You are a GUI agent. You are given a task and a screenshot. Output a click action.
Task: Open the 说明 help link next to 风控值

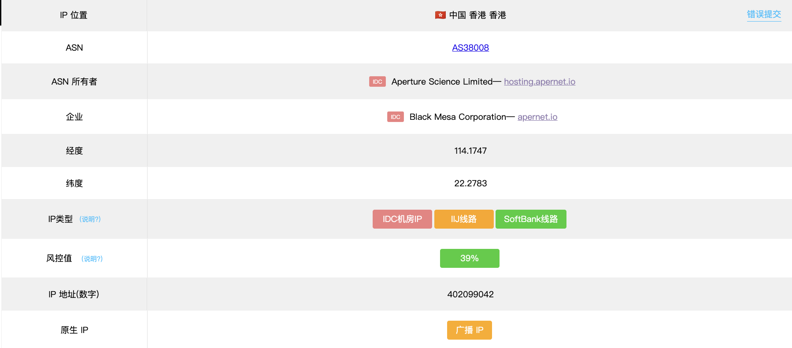(x=92, y=259)
